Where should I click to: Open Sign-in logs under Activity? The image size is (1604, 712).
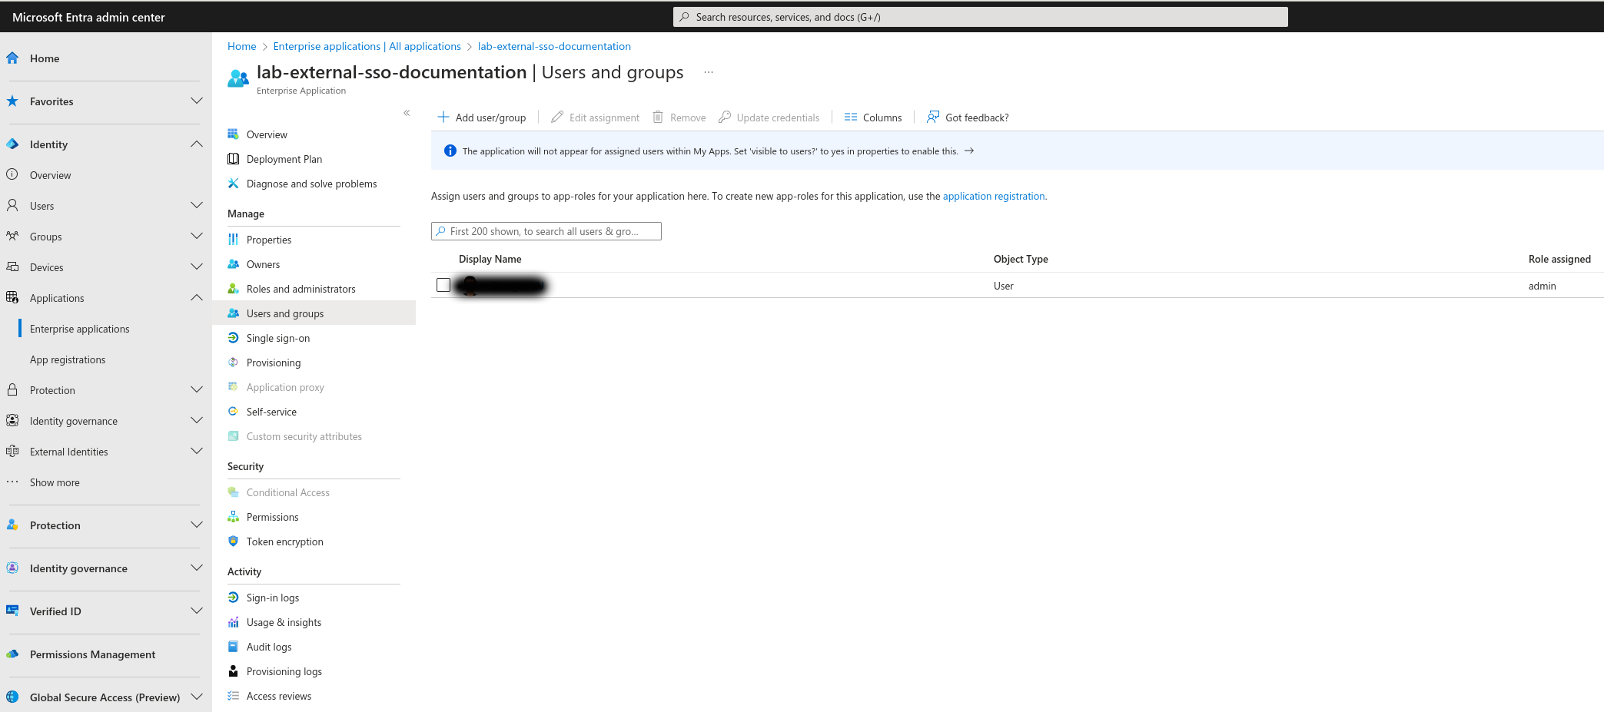pos(273,598)
